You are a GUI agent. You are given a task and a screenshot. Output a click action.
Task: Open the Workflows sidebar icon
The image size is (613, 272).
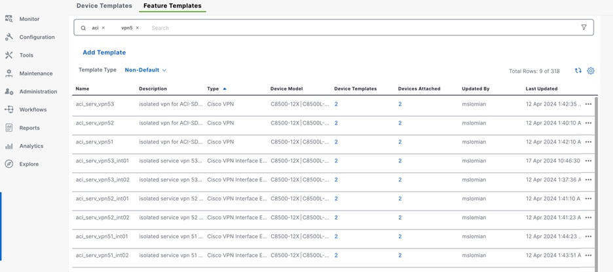point(9,109)
